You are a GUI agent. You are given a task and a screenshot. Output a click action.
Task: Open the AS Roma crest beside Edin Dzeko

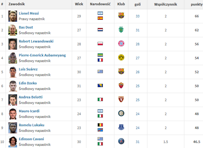click(x=121, y=85)
